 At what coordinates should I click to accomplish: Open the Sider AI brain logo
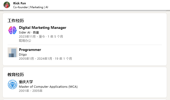(x=13, y=30)
